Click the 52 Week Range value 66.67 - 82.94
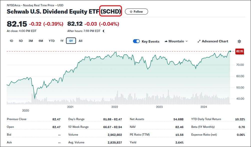Image resolution: width=251 pixels, height=147 pixels. (112, 127)
